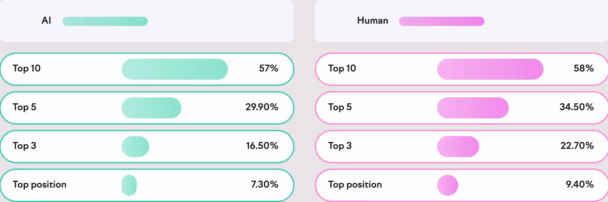Click the 57% value in AI column
608x202 pixels.
269,68
